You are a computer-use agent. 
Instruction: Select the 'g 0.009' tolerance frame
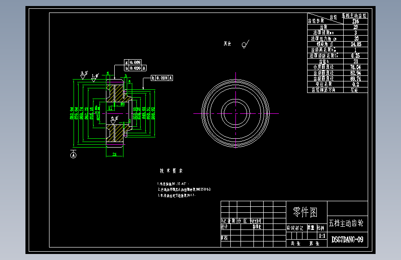[x=133, y=62]
